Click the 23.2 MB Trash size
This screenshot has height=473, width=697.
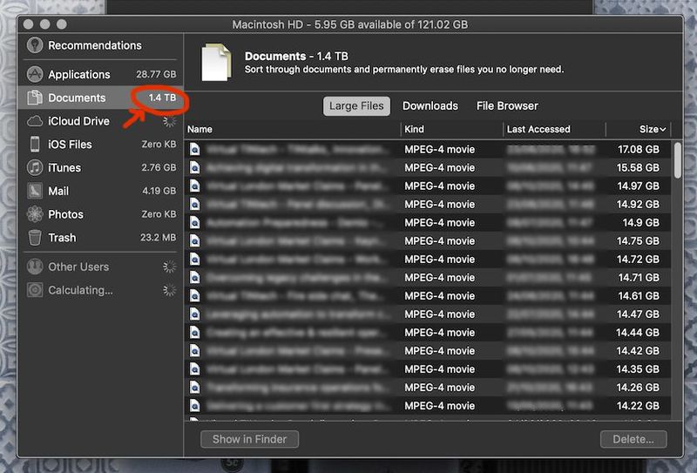158,238
